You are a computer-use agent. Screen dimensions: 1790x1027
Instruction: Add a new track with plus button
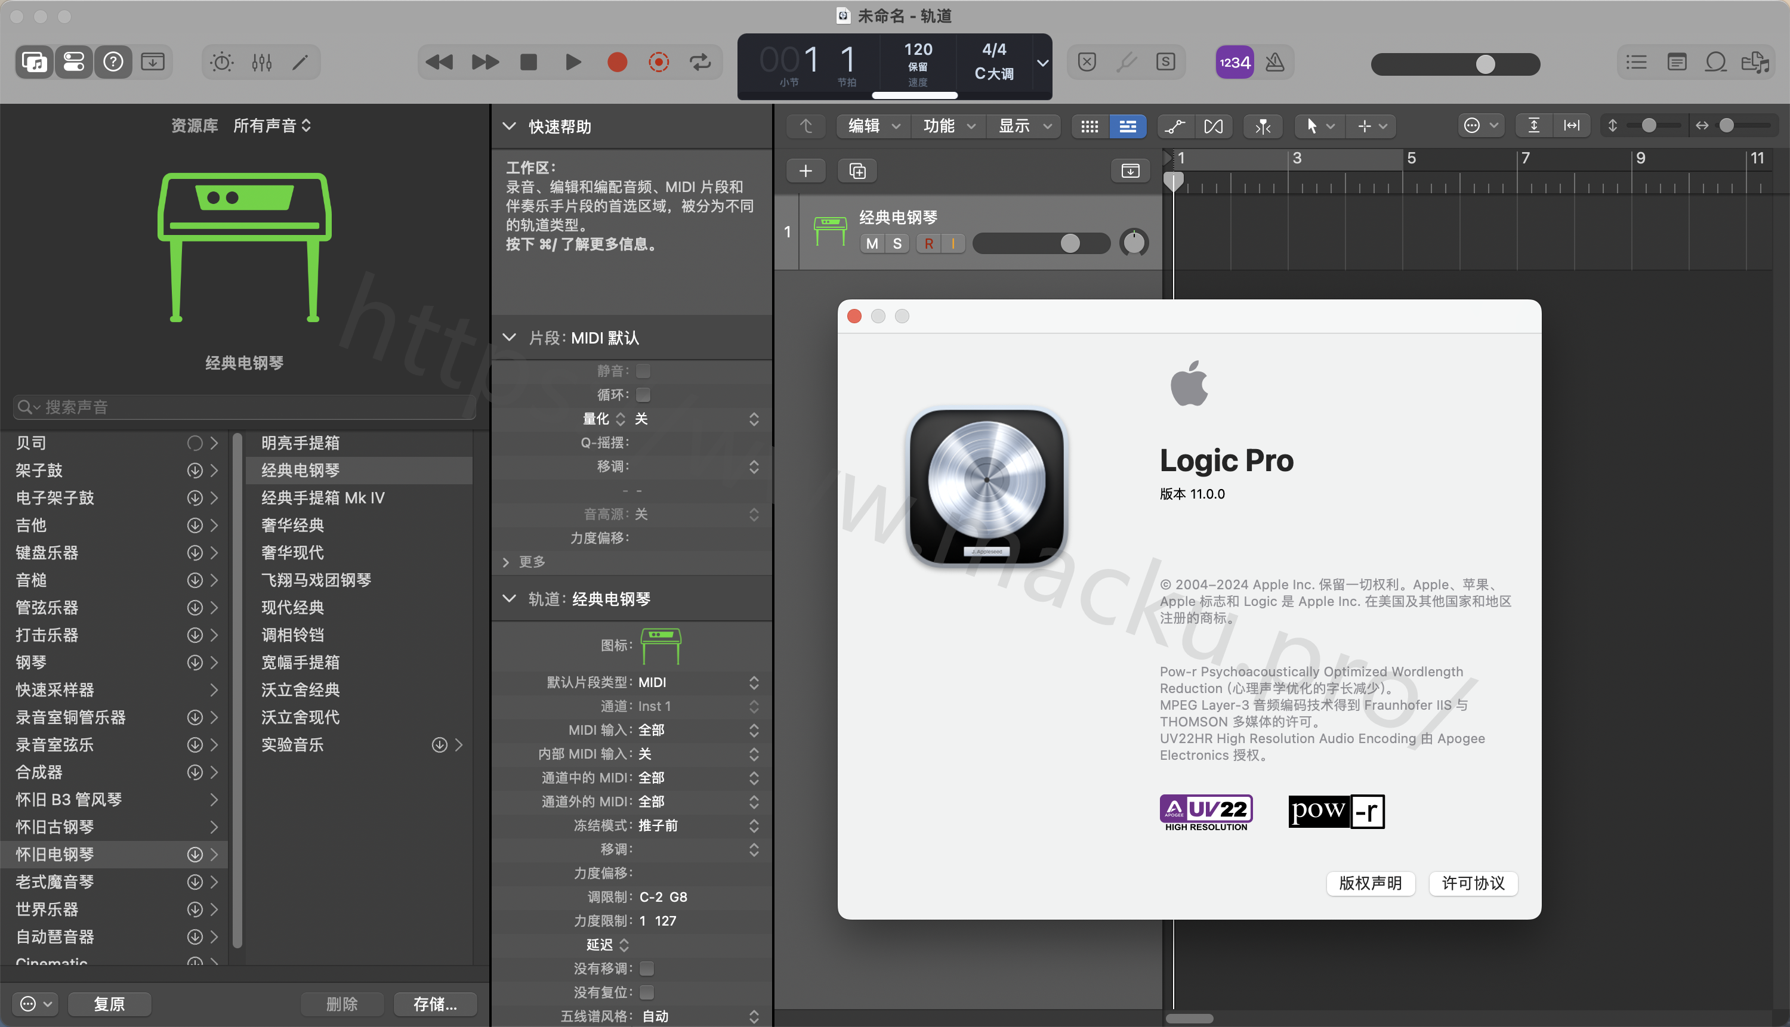(805, 171)
